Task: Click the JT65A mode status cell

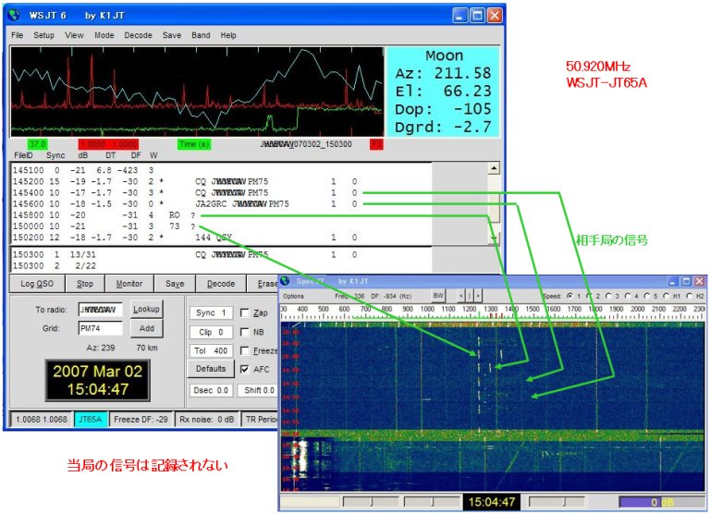Action: [x=90, y=420]
